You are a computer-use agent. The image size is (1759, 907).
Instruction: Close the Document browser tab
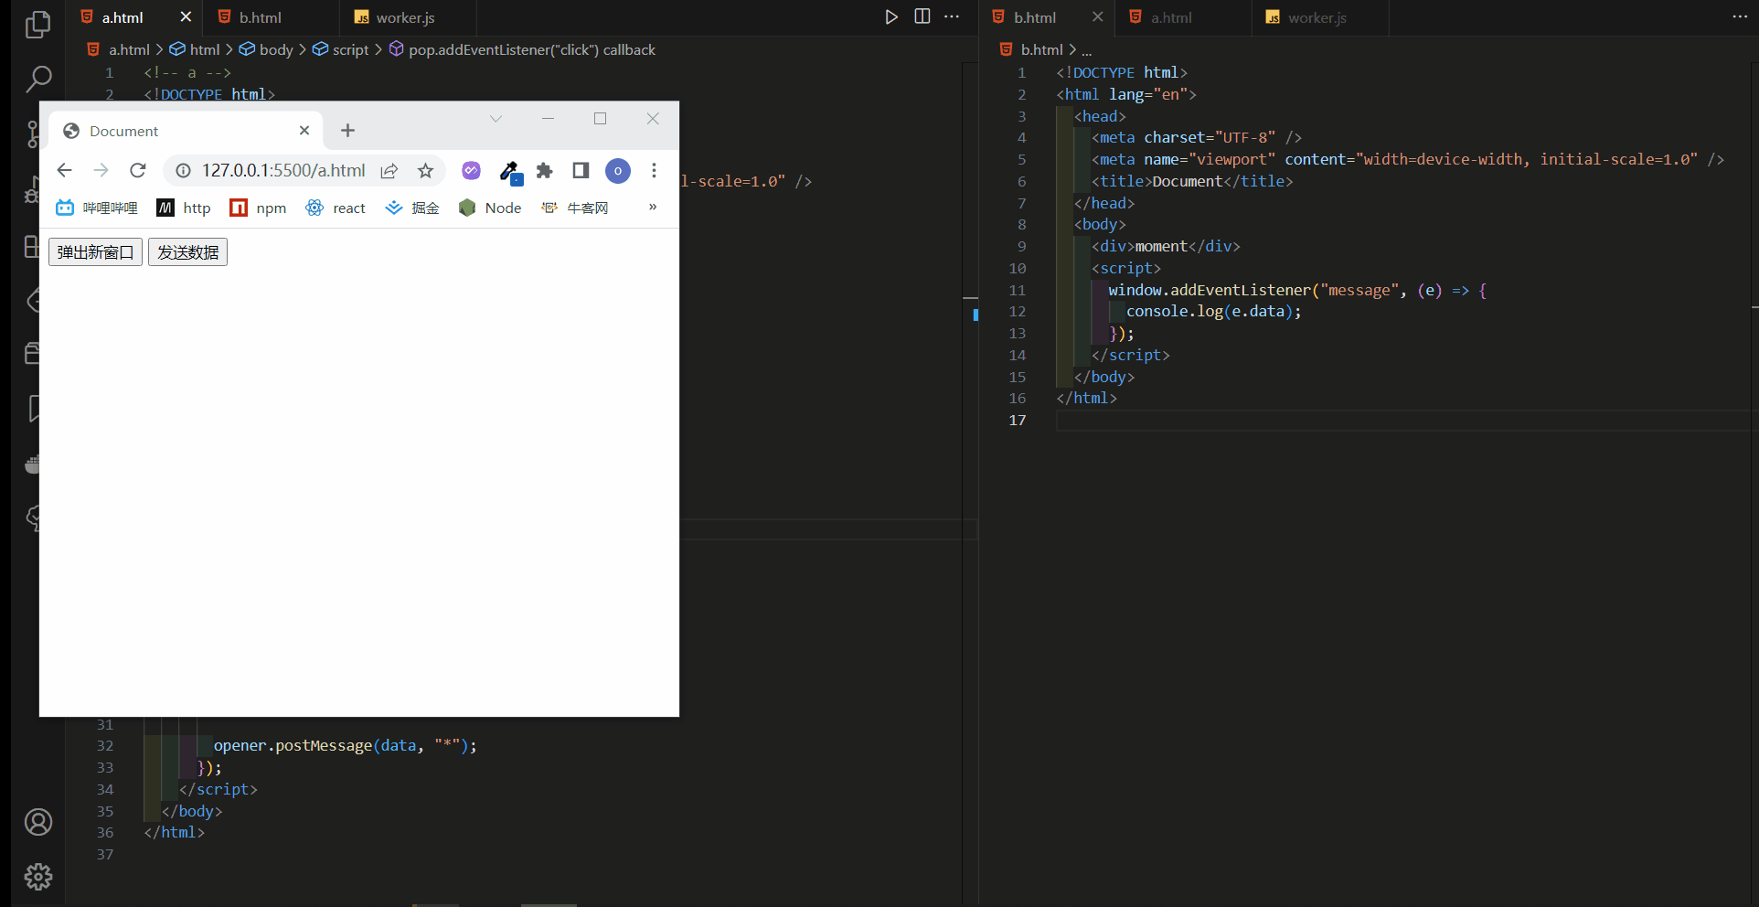(x=304, y=131)
